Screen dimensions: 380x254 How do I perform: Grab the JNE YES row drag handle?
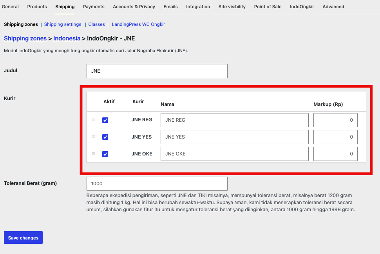[93, 137]
